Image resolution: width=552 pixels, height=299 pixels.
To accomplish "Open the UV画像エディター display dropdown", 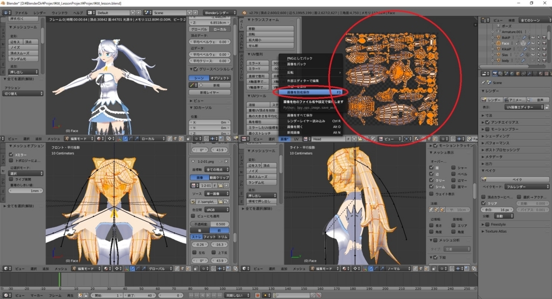I will coord(525,107).
